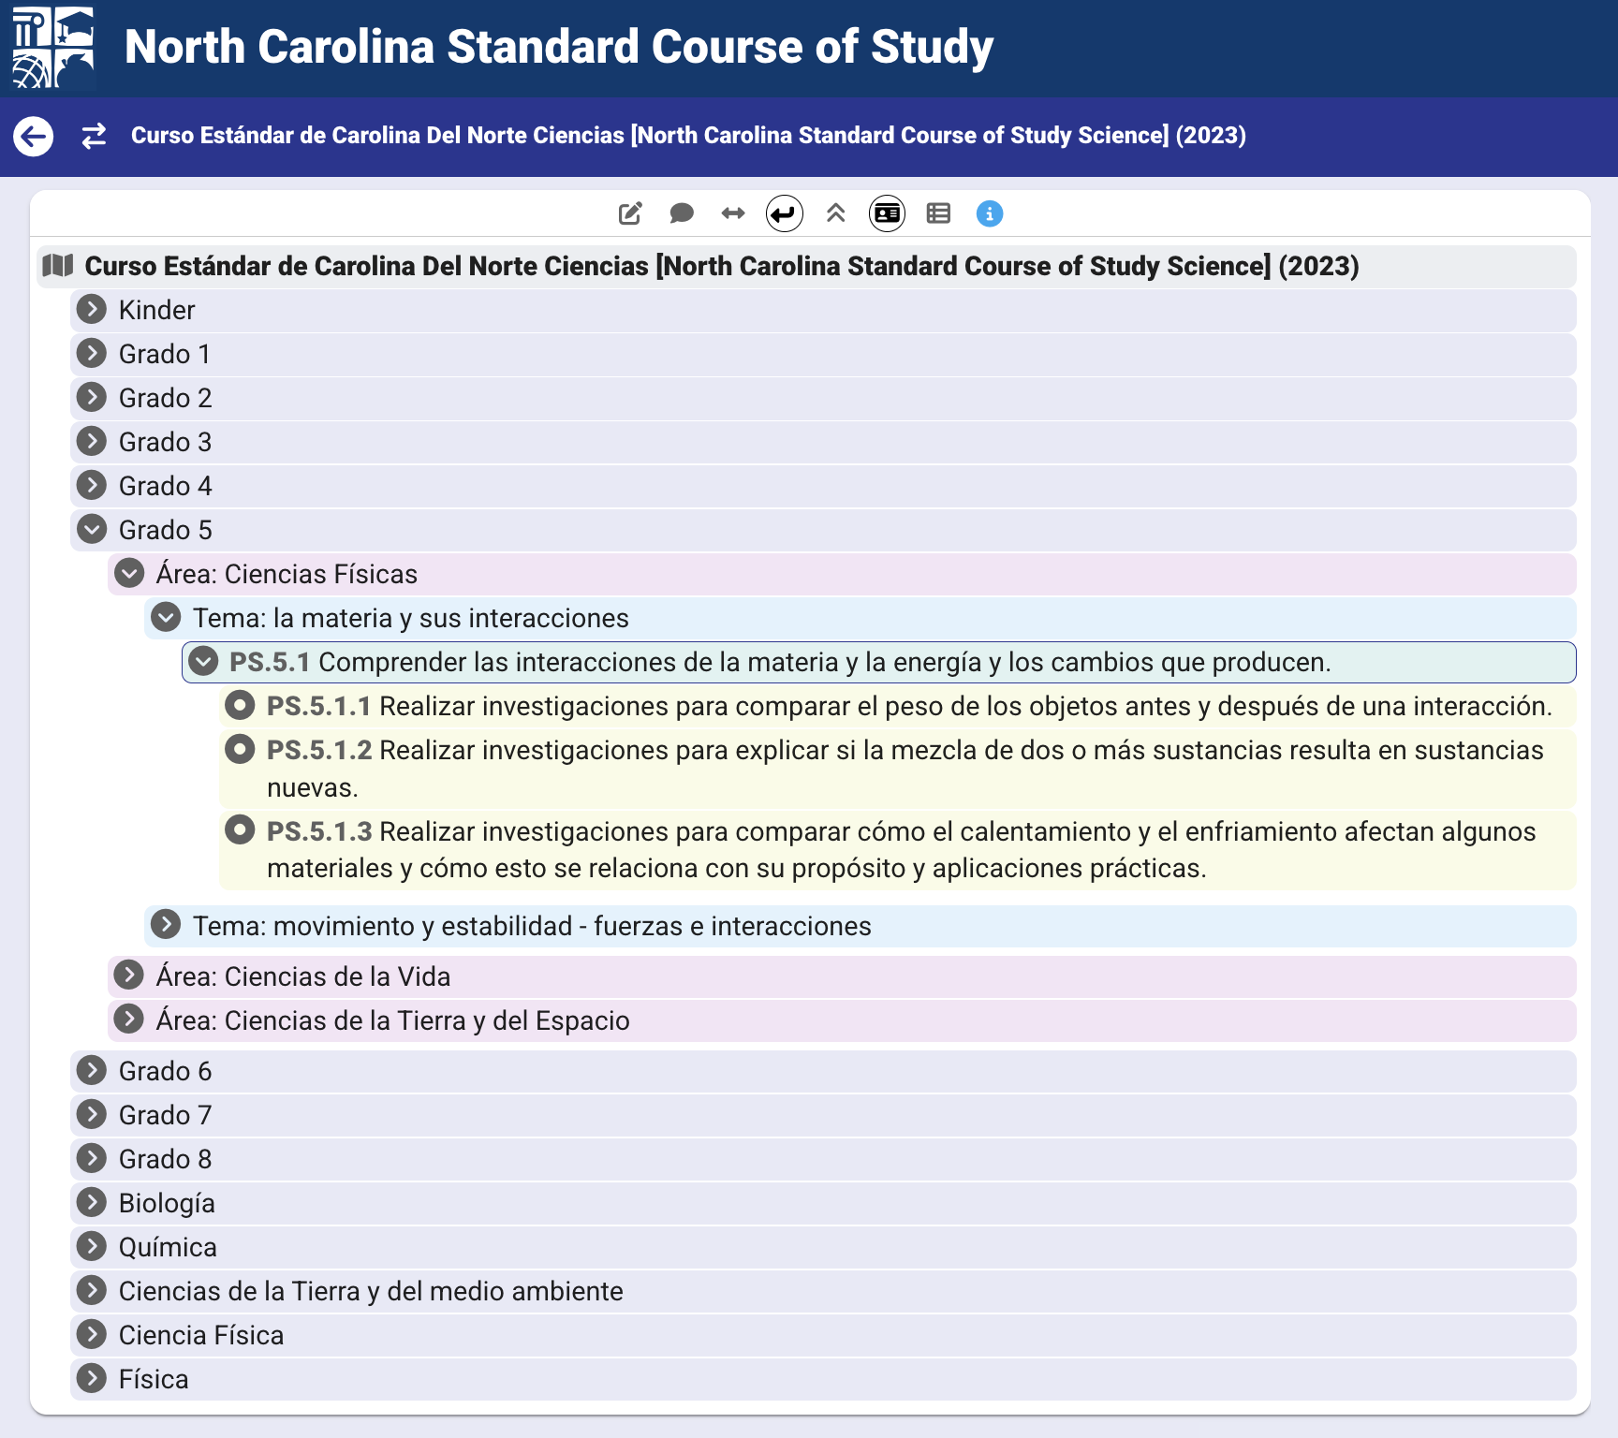Expand the Kinder row
This screenshot has width=1618, height=1438.
(x=92, y=309)
